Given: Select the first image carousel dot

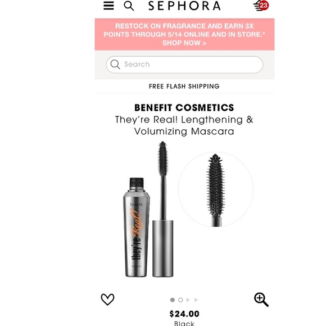Looking at the screenshot, I should click(x=173, y=300).
